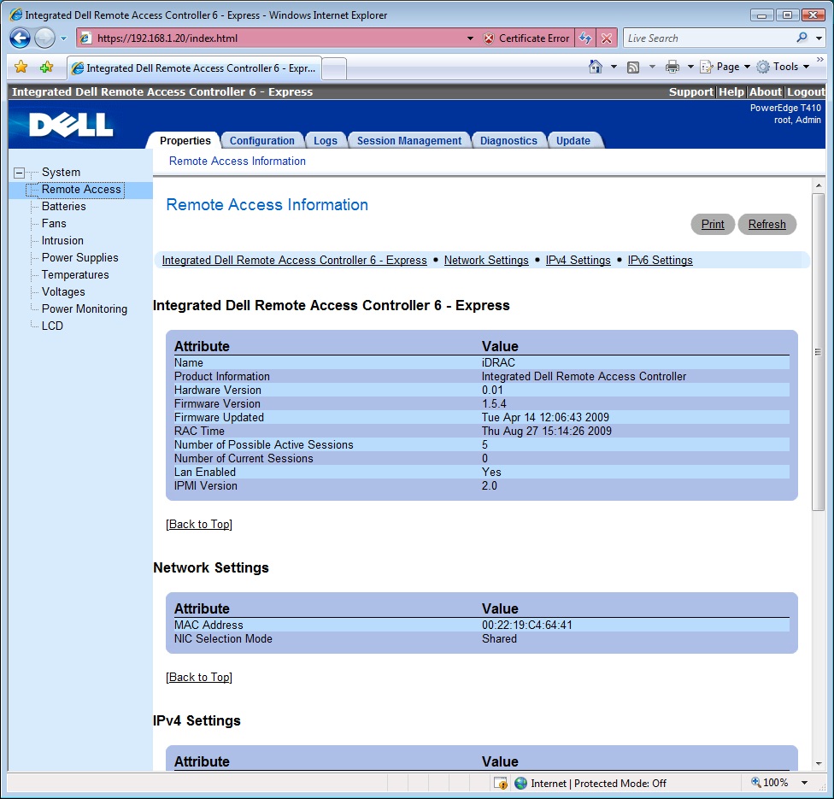This screenshot has height=799, width=834.
Task: Click the toolbar overflow chevron
Action: [820, 60]
